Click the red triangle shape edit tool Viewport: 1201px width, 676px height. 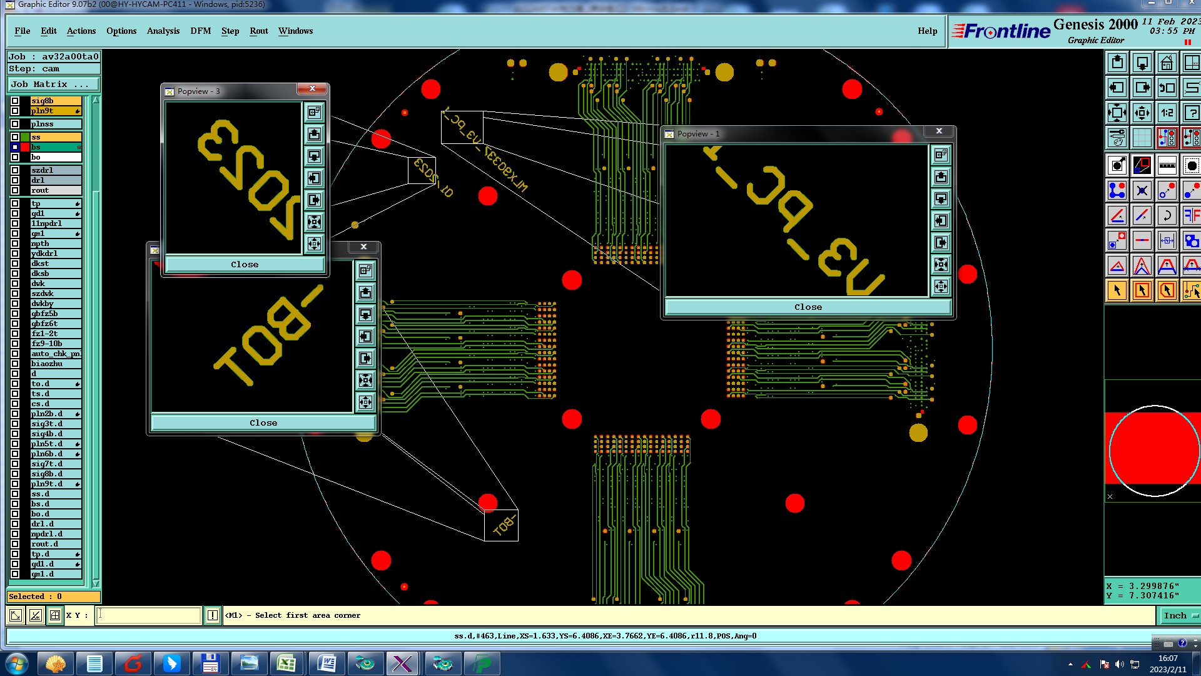[1117, 265]
